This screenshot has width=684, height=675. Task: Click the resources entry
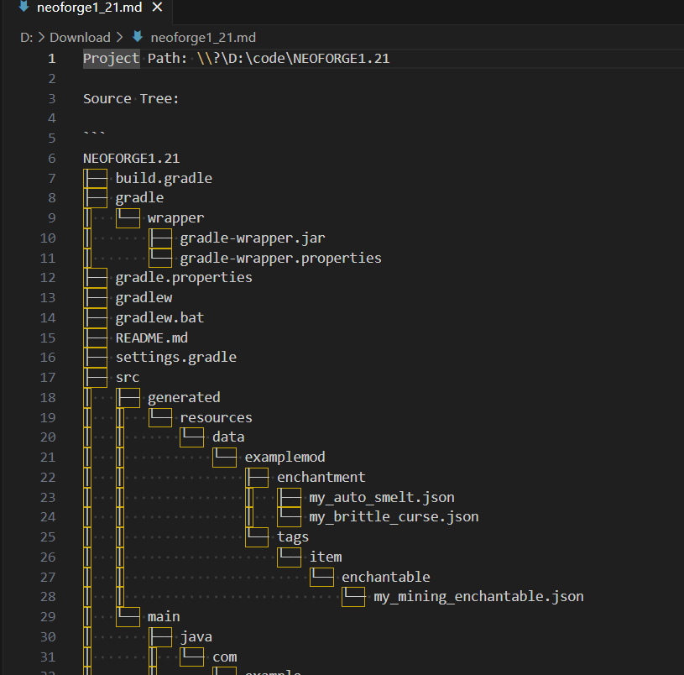click(216, 418)
